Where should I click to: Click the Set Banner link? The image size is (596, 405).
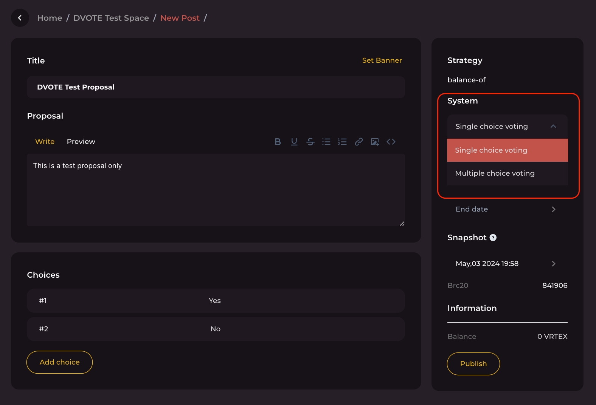pos(382,60)
